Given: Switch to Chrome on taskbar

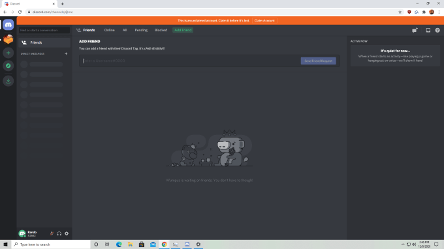Looking at the screenshot, I should tap(165, 244).
